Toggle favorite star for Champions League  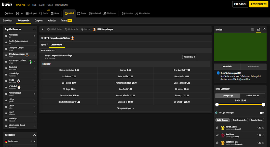[6, 49]
